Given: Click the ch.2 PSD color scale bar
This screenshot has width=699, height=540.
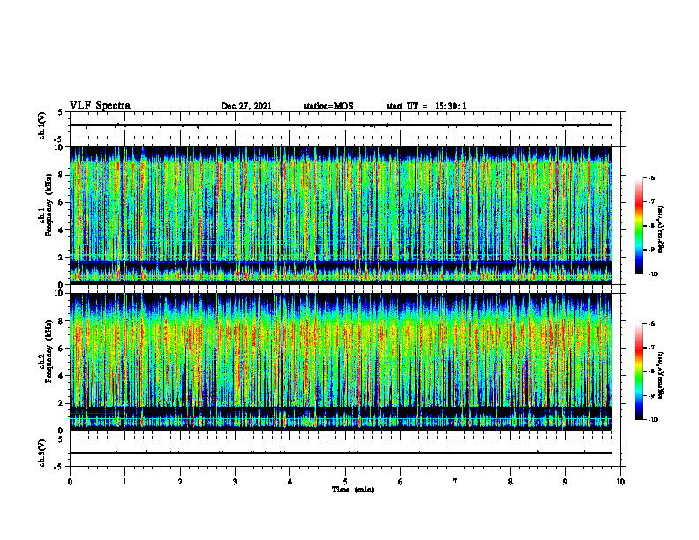Looking at the screenshot, I should click(639, 371).
